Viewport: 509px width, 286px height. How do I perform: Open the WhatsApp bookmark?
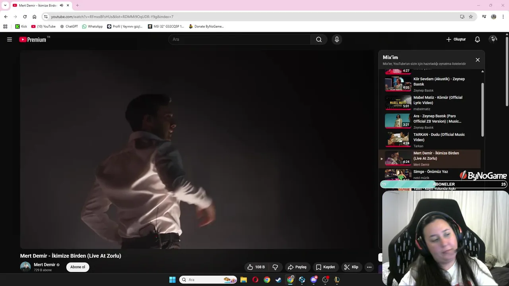pos(92,27)
